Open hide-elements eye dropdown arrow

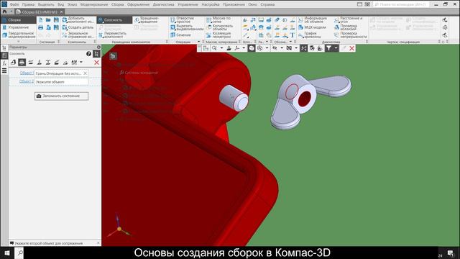[281, 48]
